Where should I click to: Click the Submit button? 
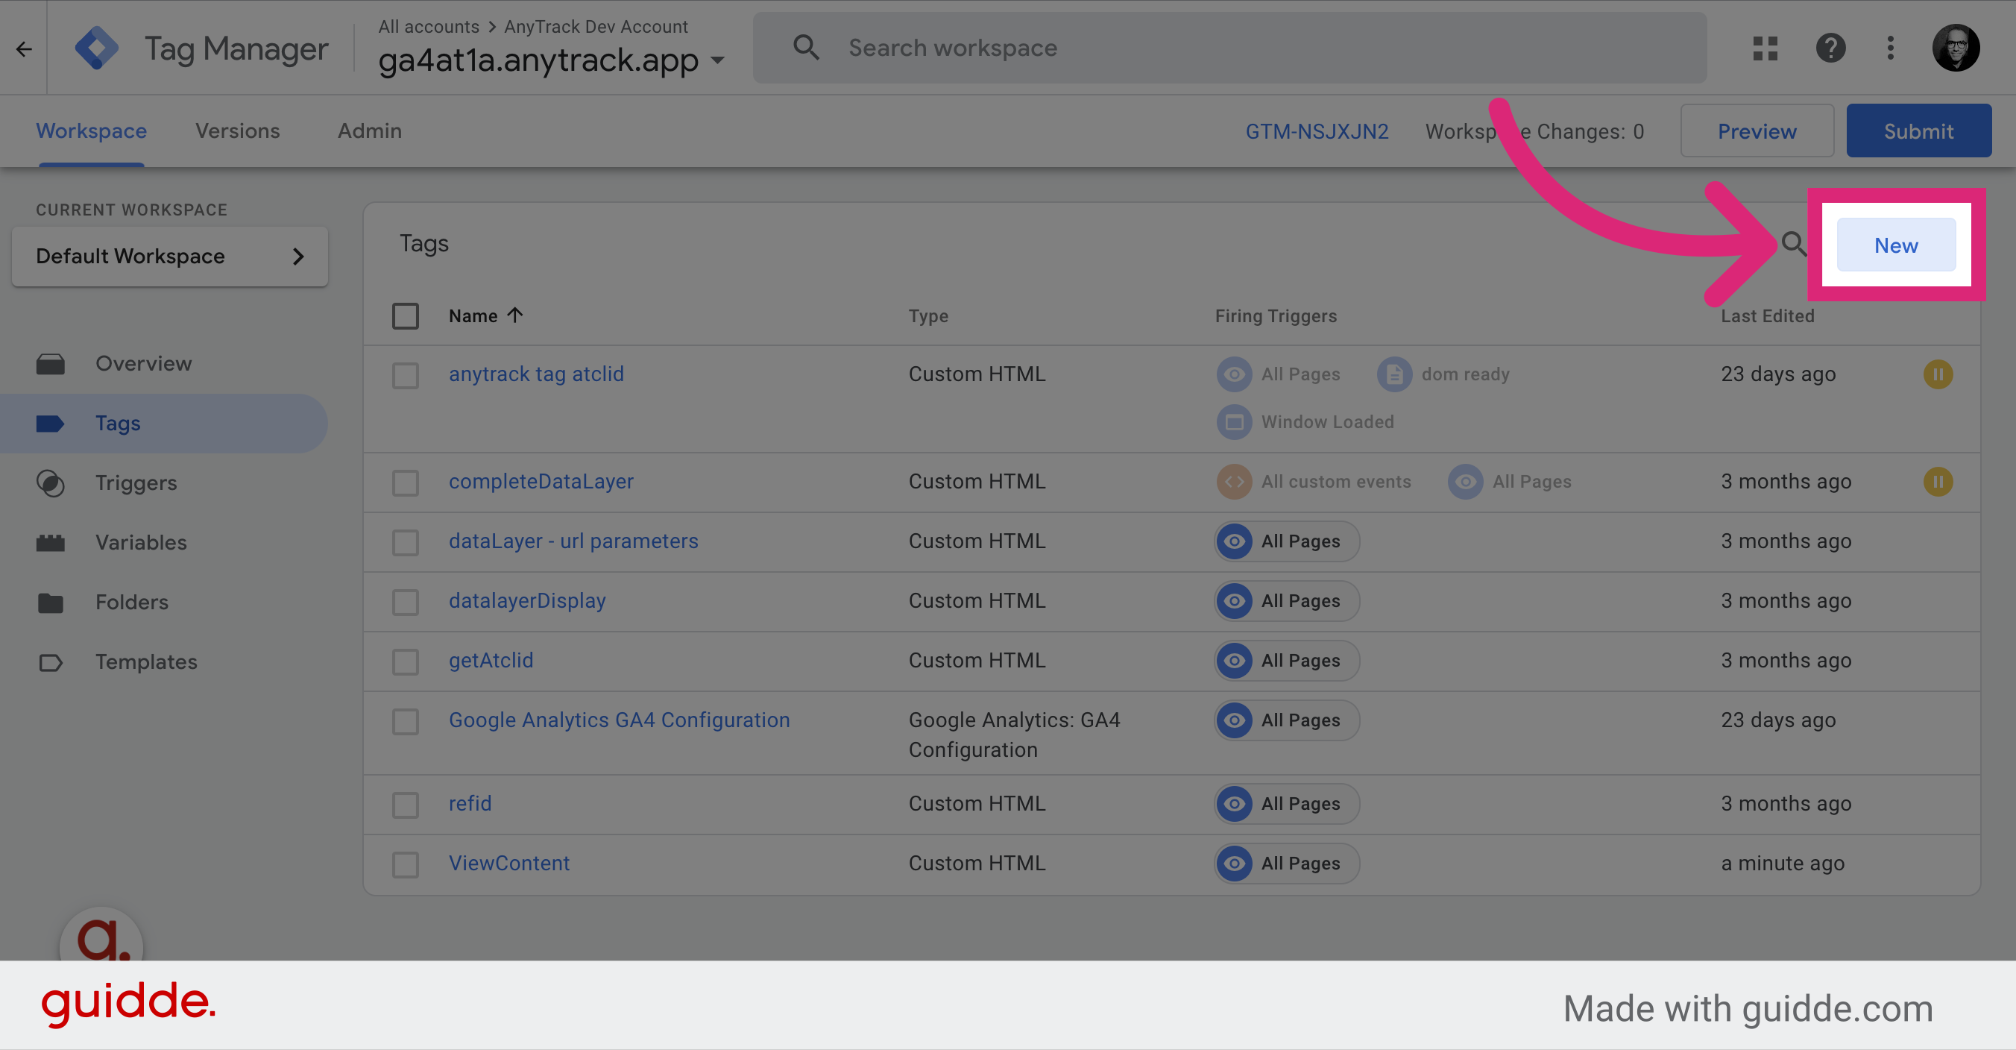[x=1918, y=131]
